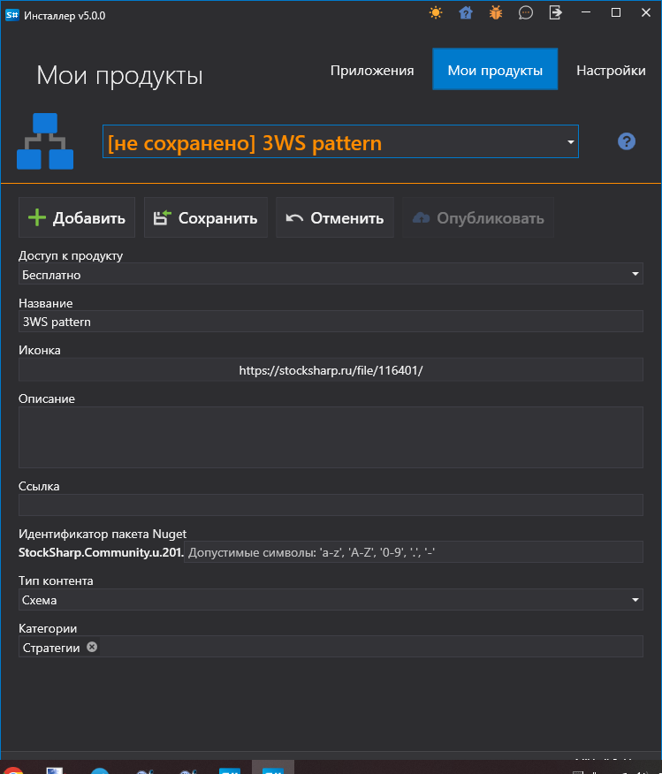Click the Сохранить button

click(x=205, y=217)
